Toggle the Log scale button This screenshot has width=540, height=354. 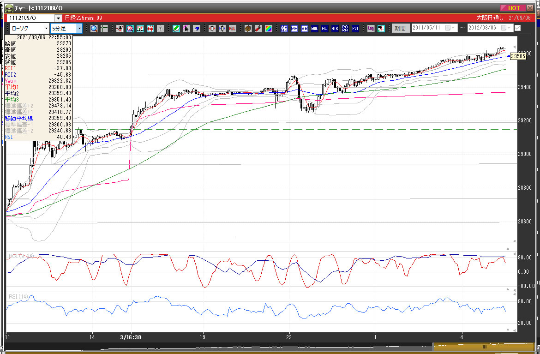pos(371,29)
